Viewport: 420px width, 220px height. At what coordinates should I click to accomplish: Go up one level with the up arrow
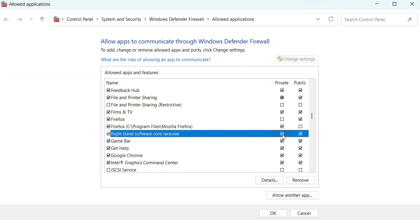[42, 19]
